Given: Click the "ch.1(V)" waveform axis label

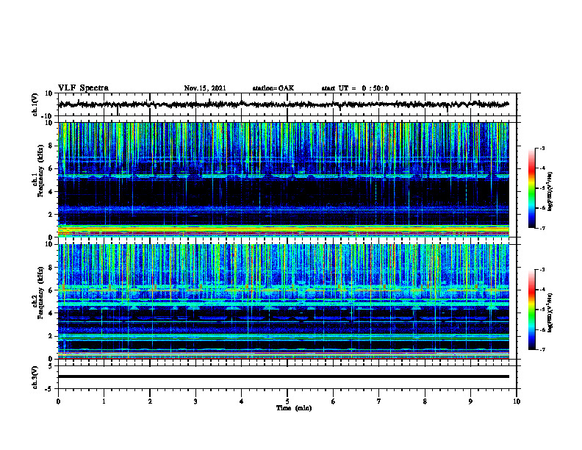Looking at the screenshot, I should 35,104.
